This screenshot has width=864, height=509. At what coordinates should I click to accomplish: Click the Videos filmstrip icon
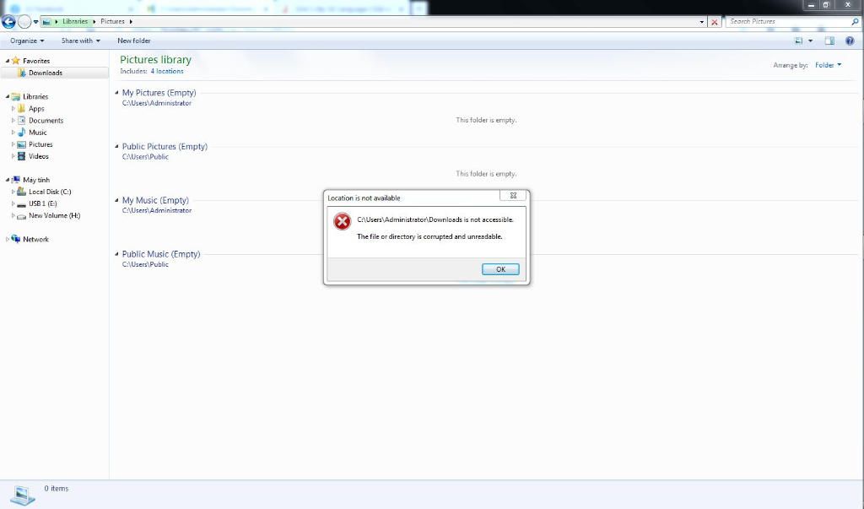coord(21,156)
